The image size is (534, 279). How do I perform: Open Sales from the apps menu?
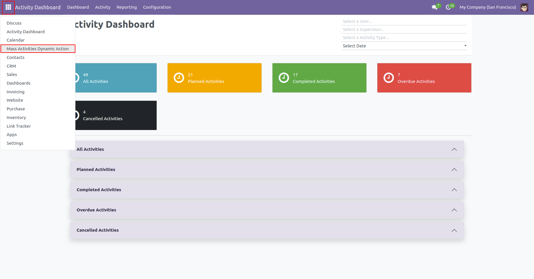38,75
